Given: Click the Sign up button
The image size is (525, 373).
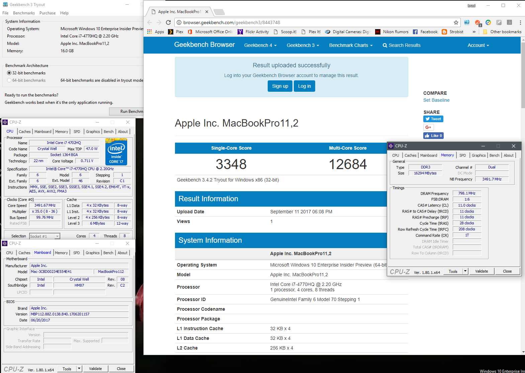Looking at the screenshot, I should (x=280, y=86).
